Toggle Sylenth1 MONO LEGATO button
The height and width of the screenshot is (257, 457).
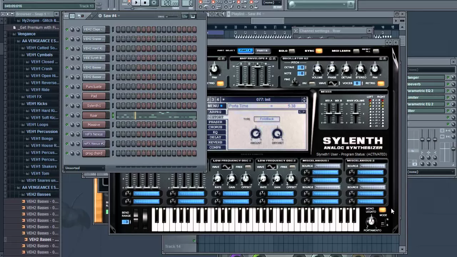382,210
